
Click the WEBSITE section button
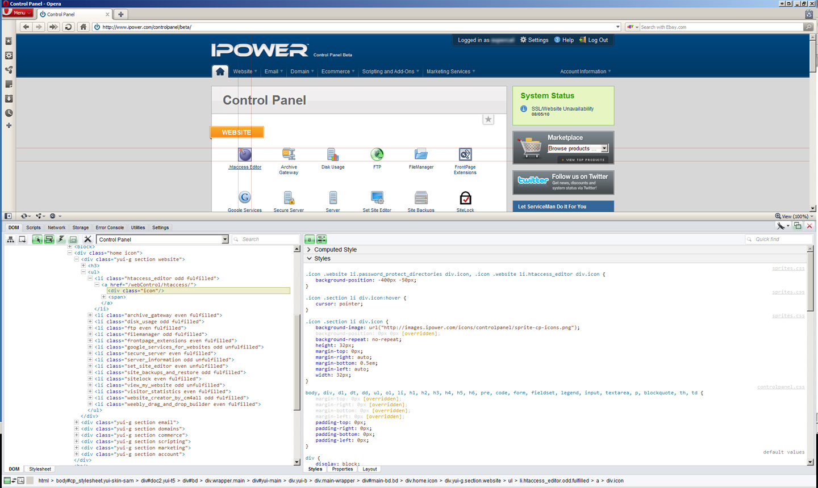(x=237, y=132)
